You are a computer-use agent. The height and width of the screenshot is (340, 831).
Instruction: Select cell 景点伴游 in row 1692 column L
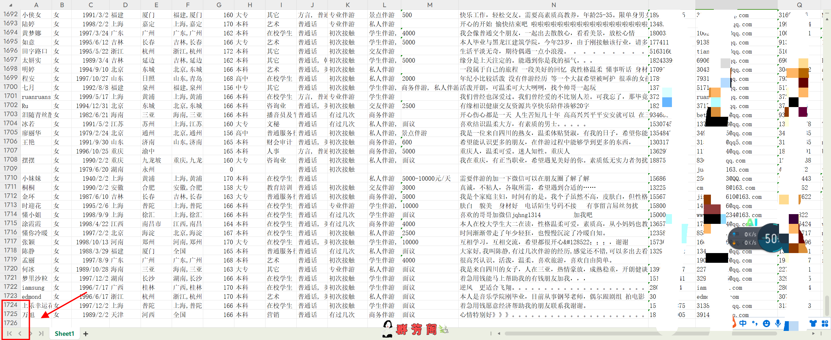point(384,15)
